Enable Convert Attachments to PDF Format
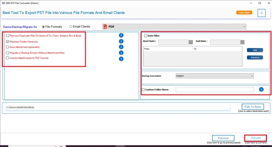Image resolution: width=272 pixels, height=147 pixels. [7, 58]
